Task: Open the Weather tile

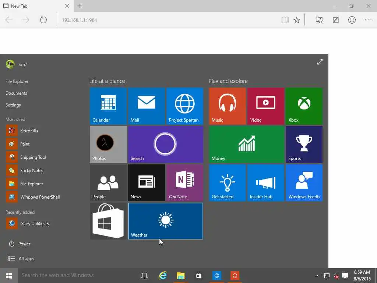Action: [166, 221]
